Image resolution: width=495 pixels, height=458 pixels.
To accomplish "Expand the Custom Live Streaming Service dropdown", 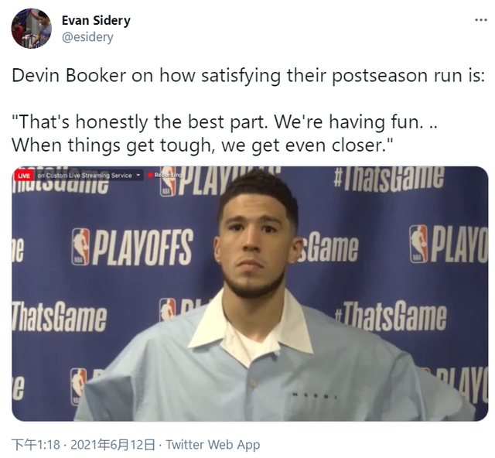I will (x=138, y=176).
